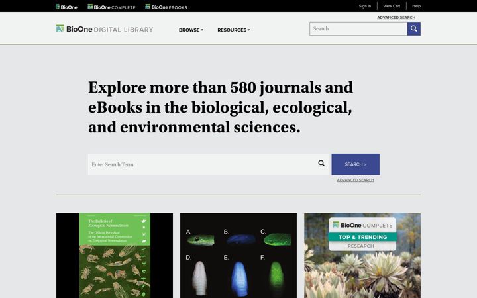Click the SEARCH > button
This screenshot has height=298, width=477.
coord(355,164)
